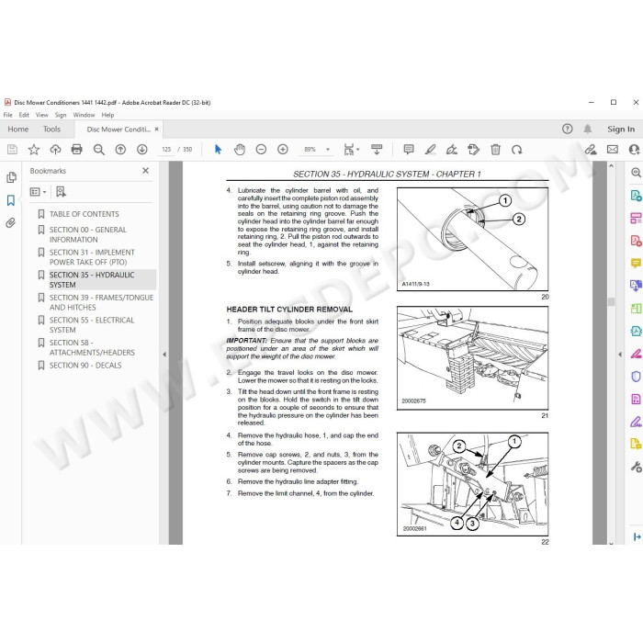Open the Edit menu
Image resolution: width=643 pixels, height=643 pixels.
[x=24, y=115]
